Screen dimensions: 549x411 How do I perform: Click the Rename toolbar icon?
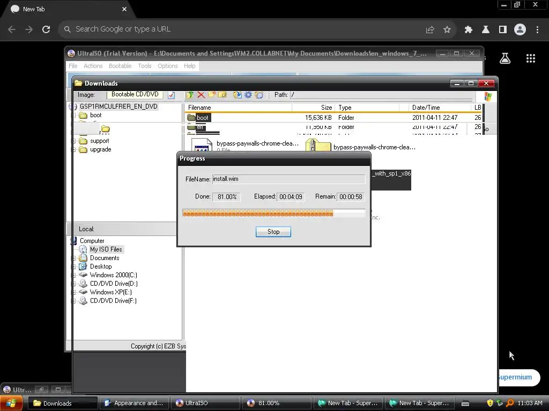[222, 95]
